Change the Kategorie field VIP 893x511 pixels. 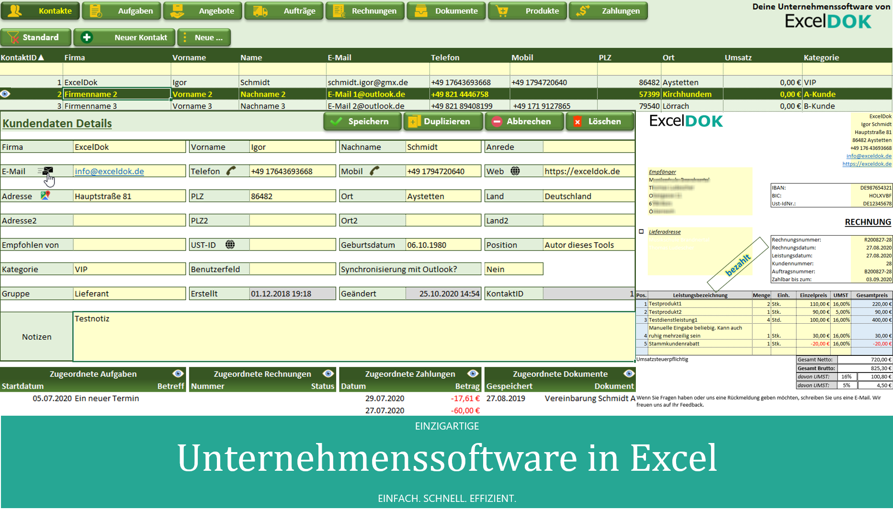pos(129,269)
